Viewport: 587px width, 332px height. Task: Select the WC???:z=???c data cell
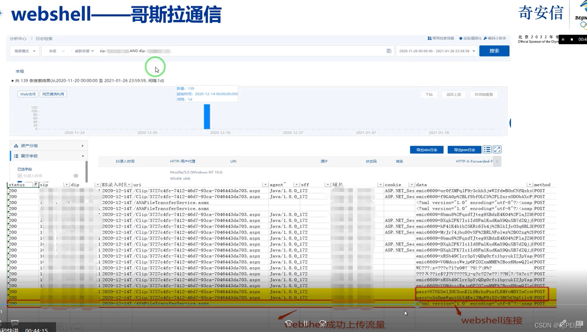click(x=474, y=268)
